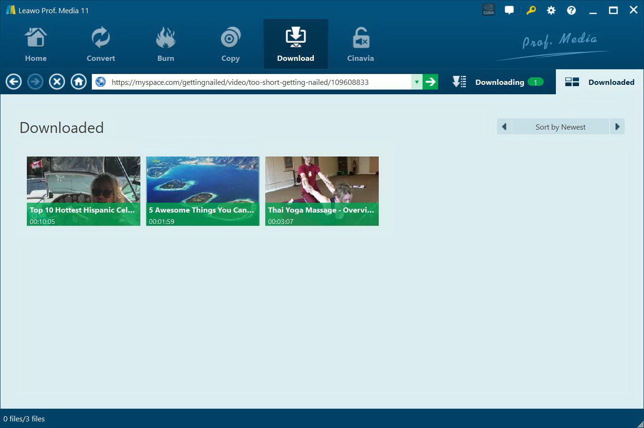Cycle Sort by Newest to next option
This screenshot has width=644, height=428.
[618, 126]
